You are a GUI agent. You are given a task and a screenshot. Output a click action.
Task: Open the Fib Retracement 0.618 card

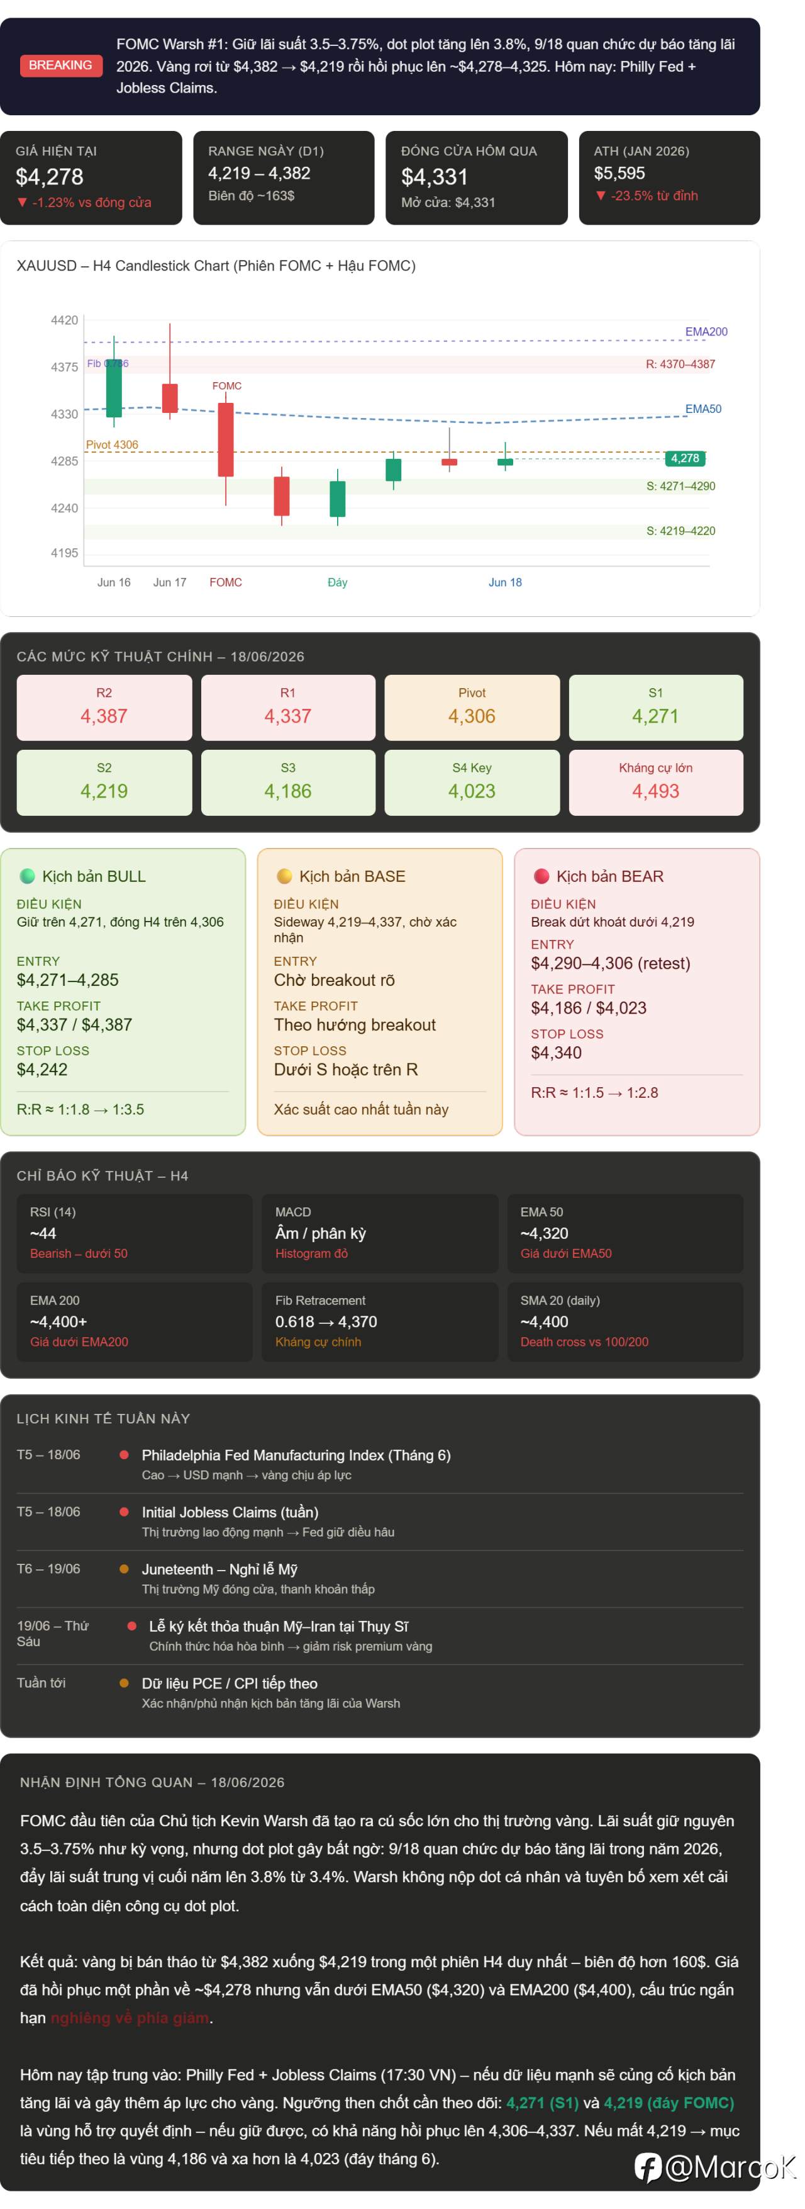tap(379, 1321)
